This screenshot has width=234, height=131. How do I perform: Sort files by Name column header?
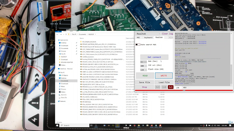pos(82,38)
